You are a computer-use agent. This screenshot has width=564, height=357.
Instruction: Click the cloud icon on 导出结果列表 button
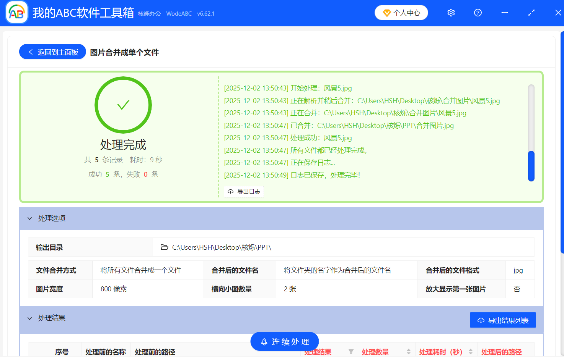click(x=481, y=320)
